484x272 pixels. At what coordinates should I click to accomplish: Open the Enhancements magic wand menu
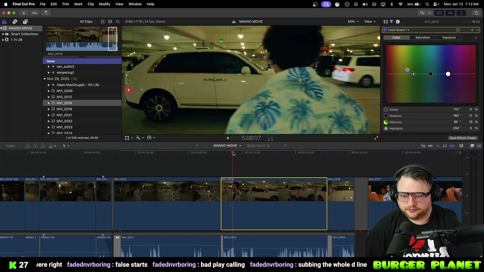140,138
